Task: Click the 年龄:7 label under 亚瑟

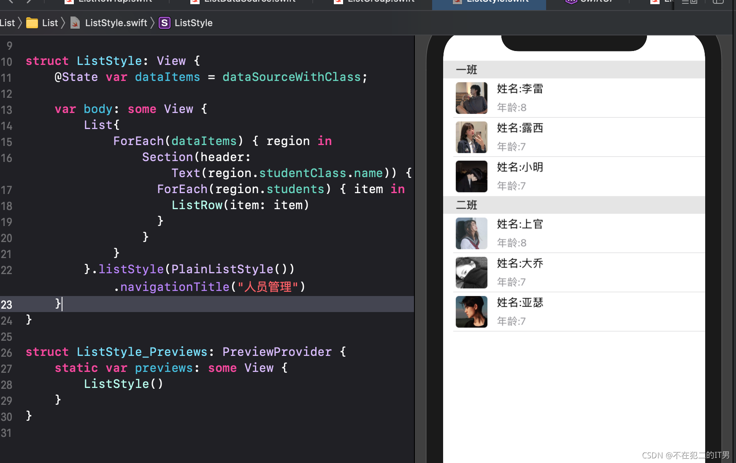Action: 511,321
